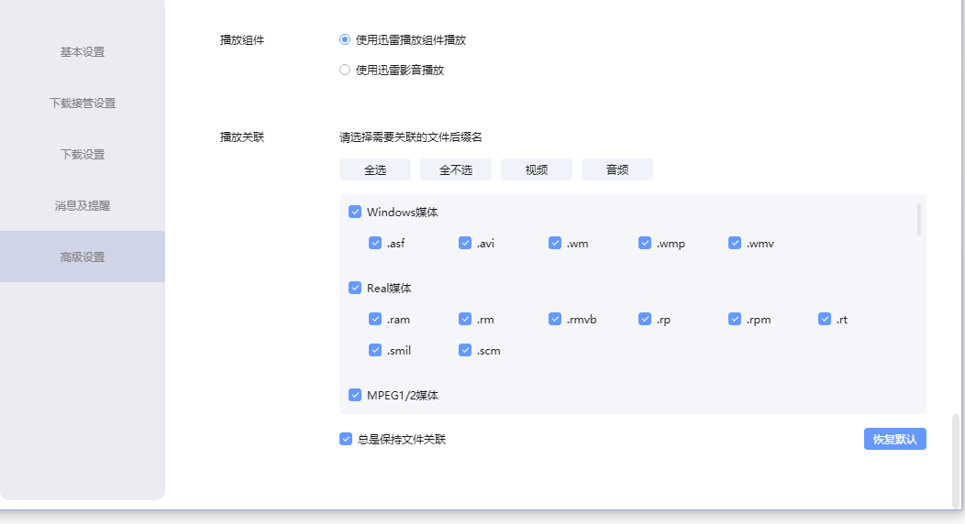Disable 总是保持文件关联 checkbox
Image resolution: width=965 pixels, height=524 pixels.
pos(346,439)
